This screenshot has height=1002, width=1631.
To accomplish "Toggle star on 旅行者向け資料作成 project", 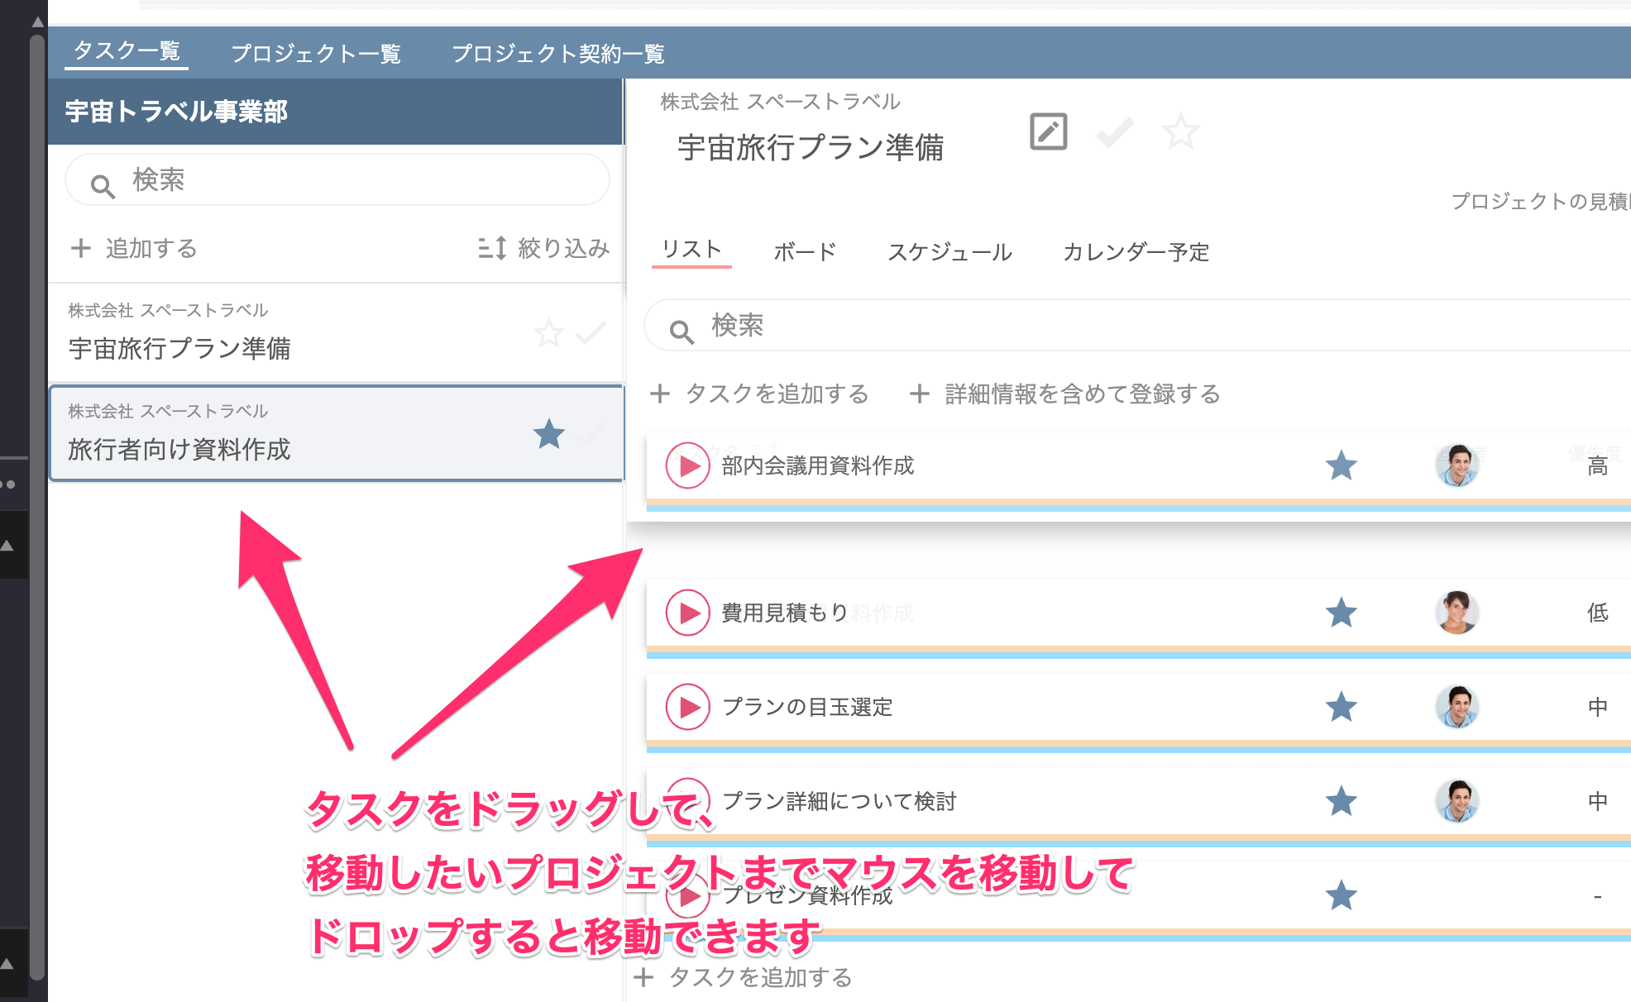I will [548, 434].
